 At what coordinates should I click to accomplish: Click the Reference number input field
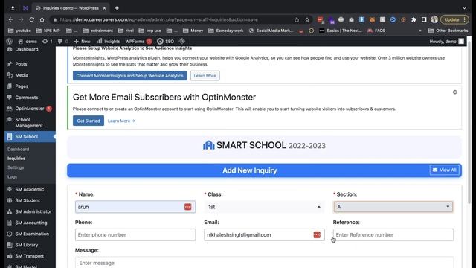(393, 235)
